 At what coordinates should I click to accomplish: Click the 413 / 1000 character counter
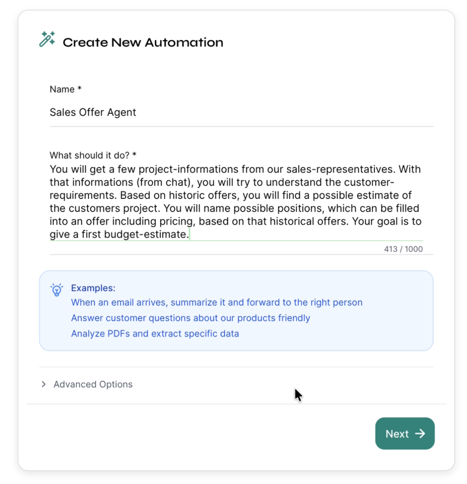coord(403,249)
